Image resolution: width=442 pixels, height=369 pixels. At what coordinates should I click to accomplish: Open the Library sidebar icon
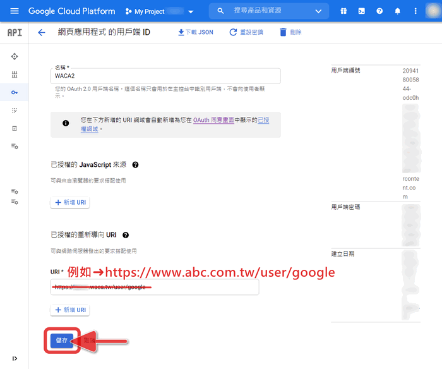click(15, 75)
